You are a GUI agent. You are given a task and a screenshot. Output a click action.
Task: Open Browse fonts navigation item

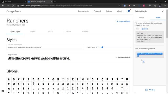pos(83,11)
